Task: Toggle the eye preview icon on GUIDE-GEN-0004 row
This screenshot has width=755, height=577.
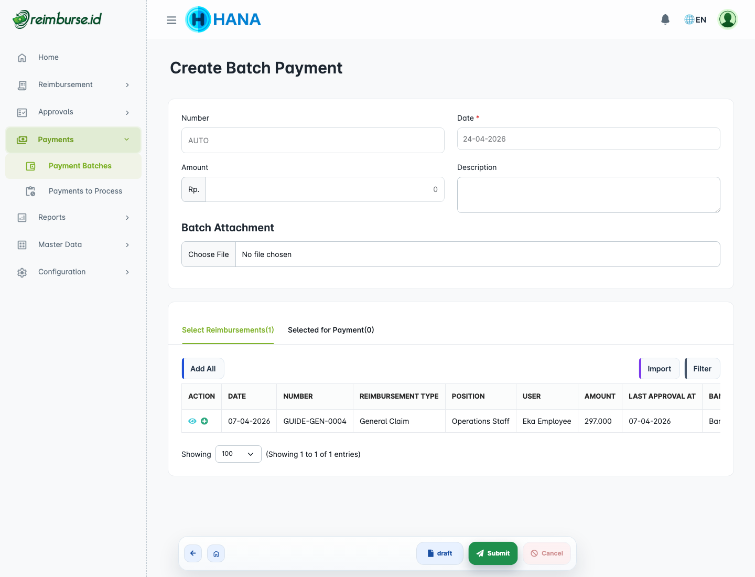Action: 192,421
